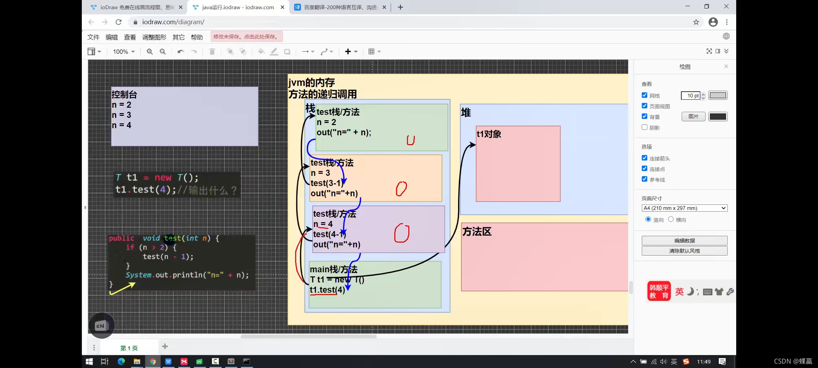Viewport: 818px width, 368px height.
Task: Open the 调整图形 menu
Action: 154,37
